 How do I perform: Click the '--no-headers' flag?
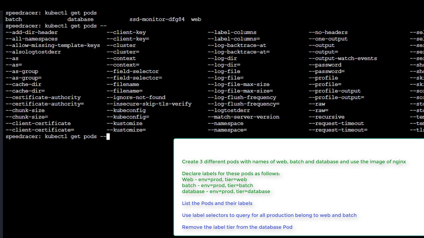328,32
